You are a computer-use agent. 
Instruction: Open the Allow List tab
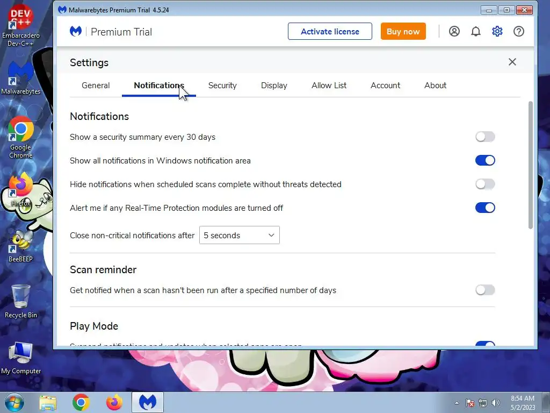[329, 86]
